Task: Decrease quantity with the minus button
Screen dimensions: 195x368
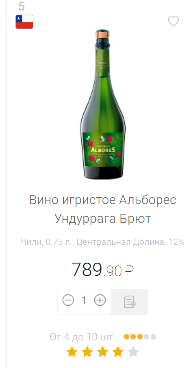Action: coord(68,300)
